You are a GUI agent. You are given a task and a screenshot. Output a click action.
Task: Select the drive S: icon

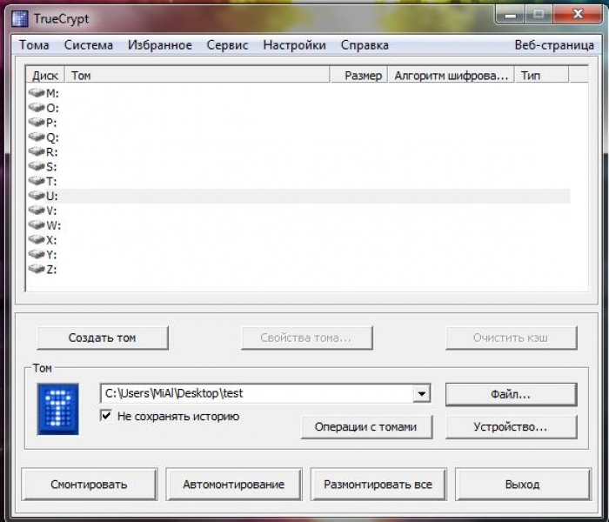(37, 166)
